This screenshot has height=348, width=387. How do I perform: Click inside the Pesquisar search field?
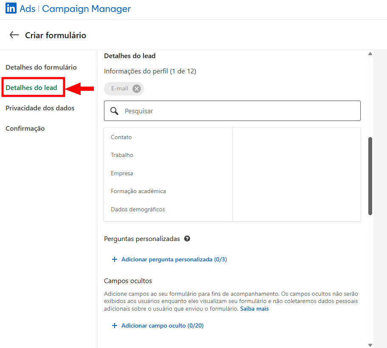(x=238, y=111)
